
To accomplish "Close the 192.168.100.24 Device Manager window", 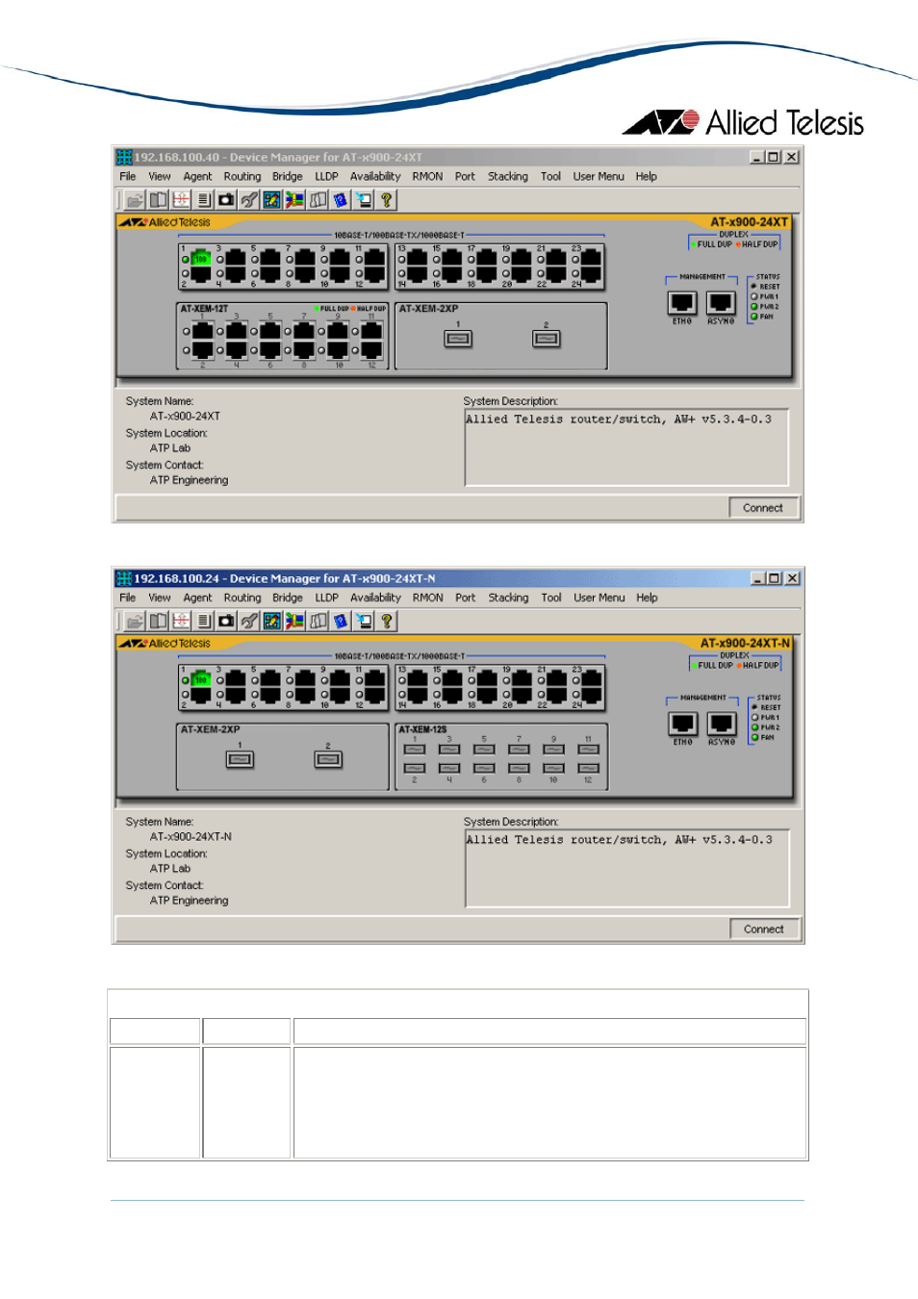I will tap(793, 578).
